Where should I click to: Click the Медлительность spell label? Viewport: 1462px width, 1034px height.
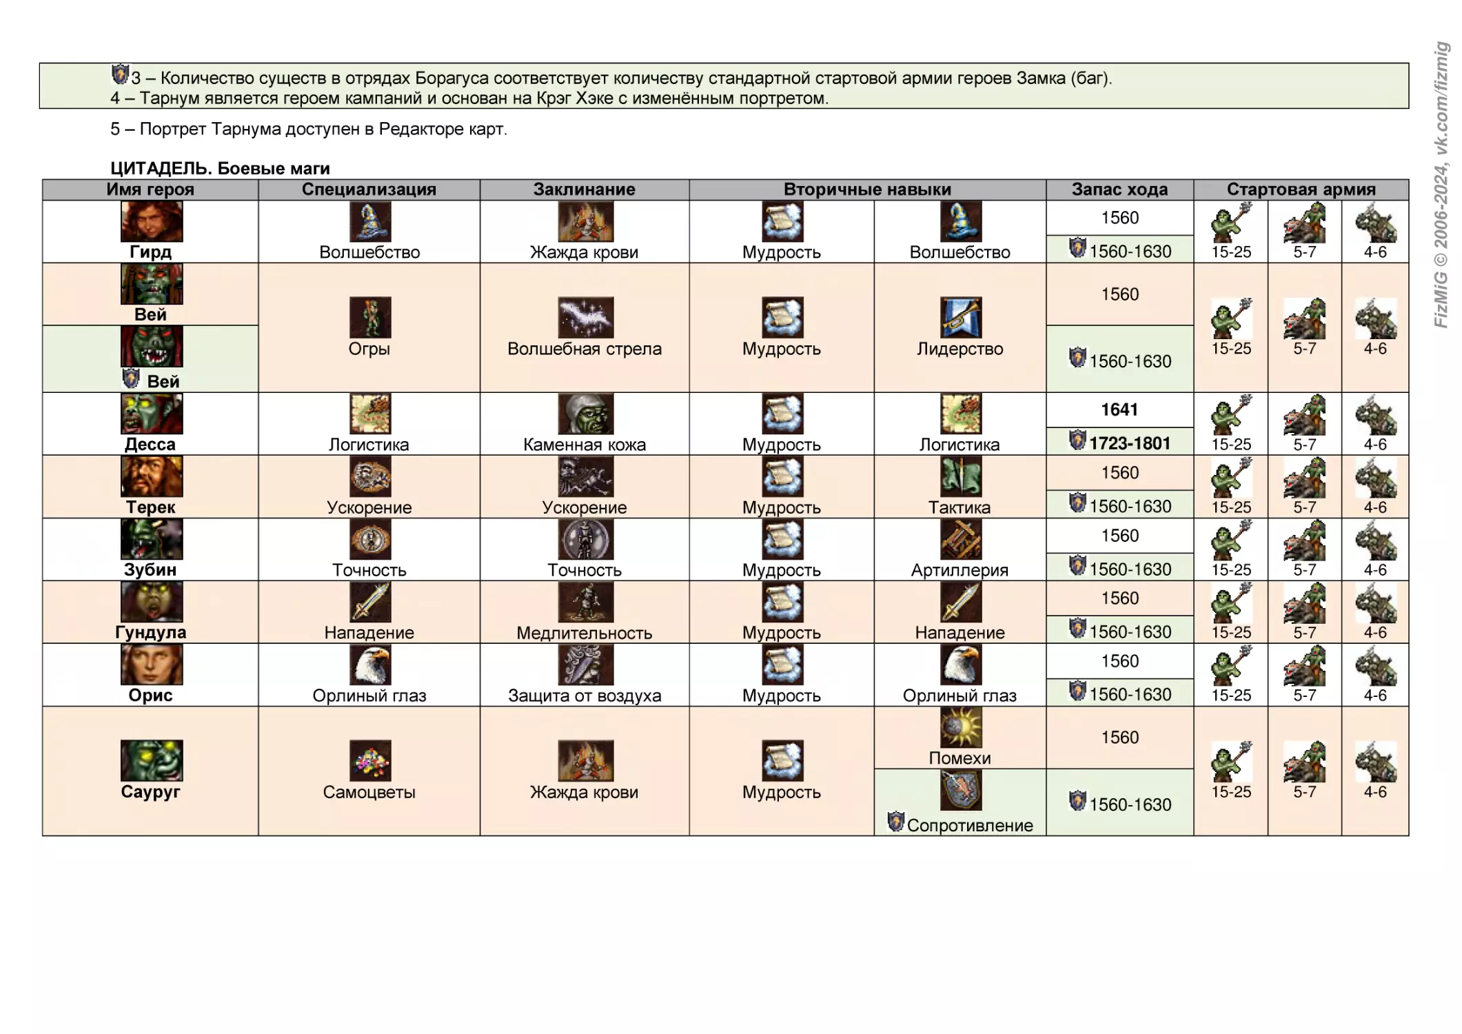[585, 633]
